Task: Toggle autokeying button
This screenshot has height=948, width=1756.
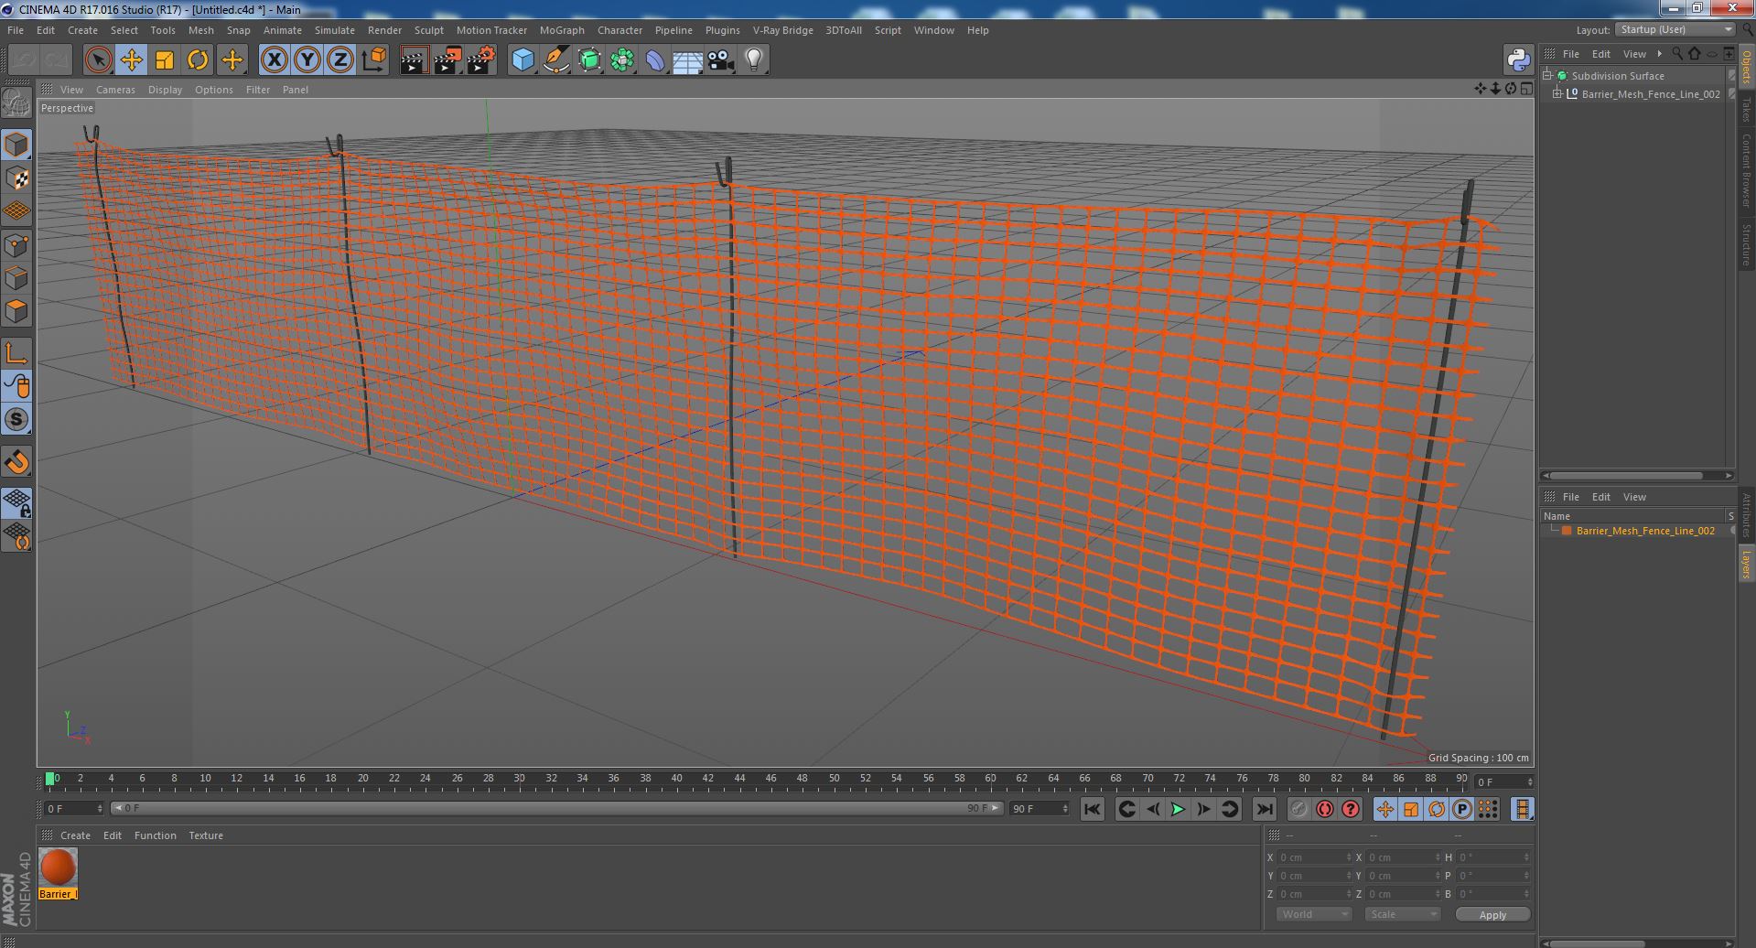Action: (1324, 809)
